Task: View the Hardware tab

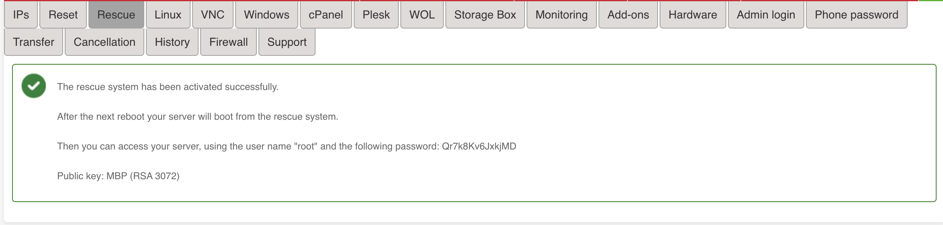Action: pos(693,15)
